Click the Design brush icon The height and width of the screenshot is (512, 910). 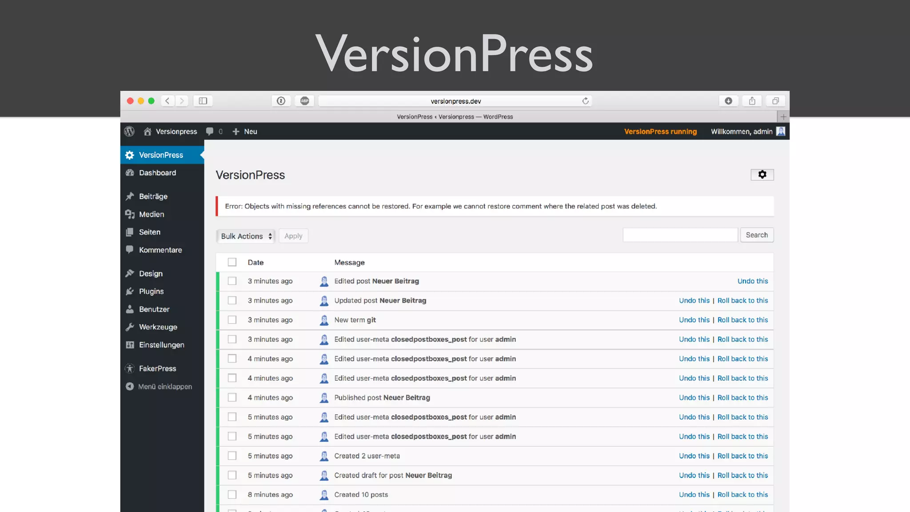130,273
